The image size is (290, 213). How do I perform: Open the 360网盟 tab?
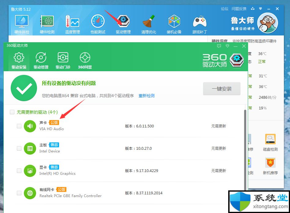tap(85, 61)
